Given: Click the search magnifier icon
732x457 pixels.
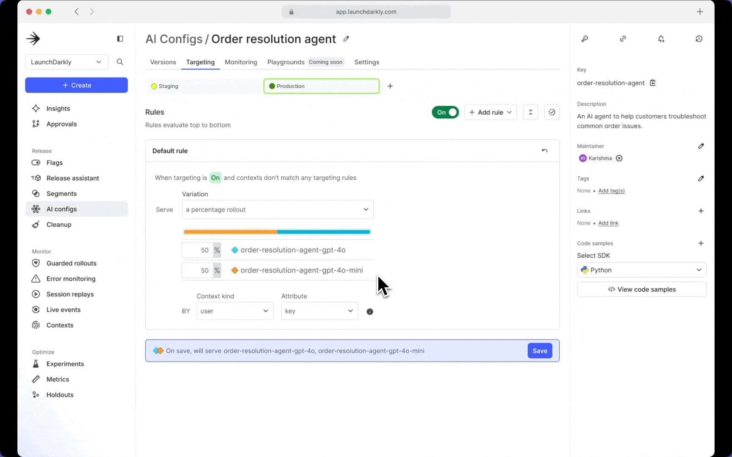Looking at the screenshot, I should click(x=120, y=62).
